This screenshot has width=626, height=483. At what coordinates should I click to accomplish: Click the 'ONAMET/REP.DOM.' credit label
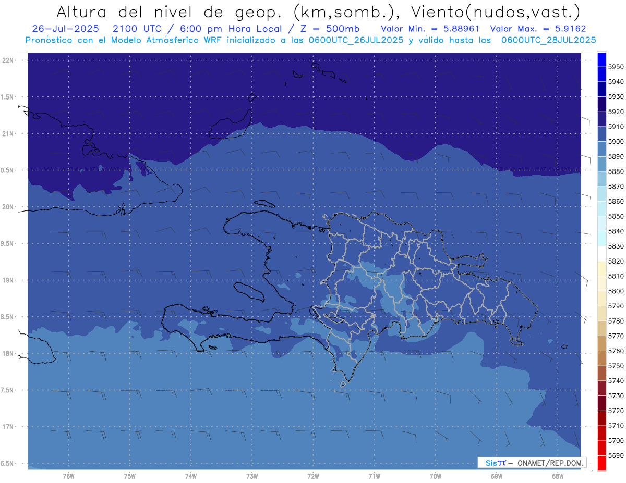click(551, 463)
